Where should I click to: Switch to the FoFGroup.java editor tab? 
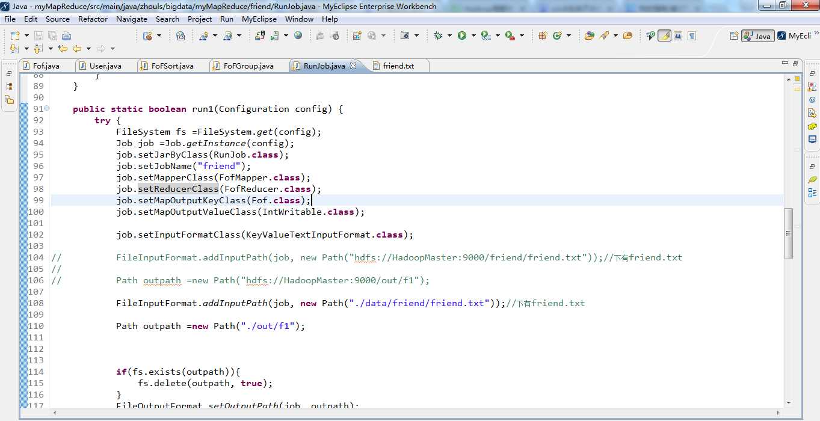pyautogui.click(x=248, y=66)
